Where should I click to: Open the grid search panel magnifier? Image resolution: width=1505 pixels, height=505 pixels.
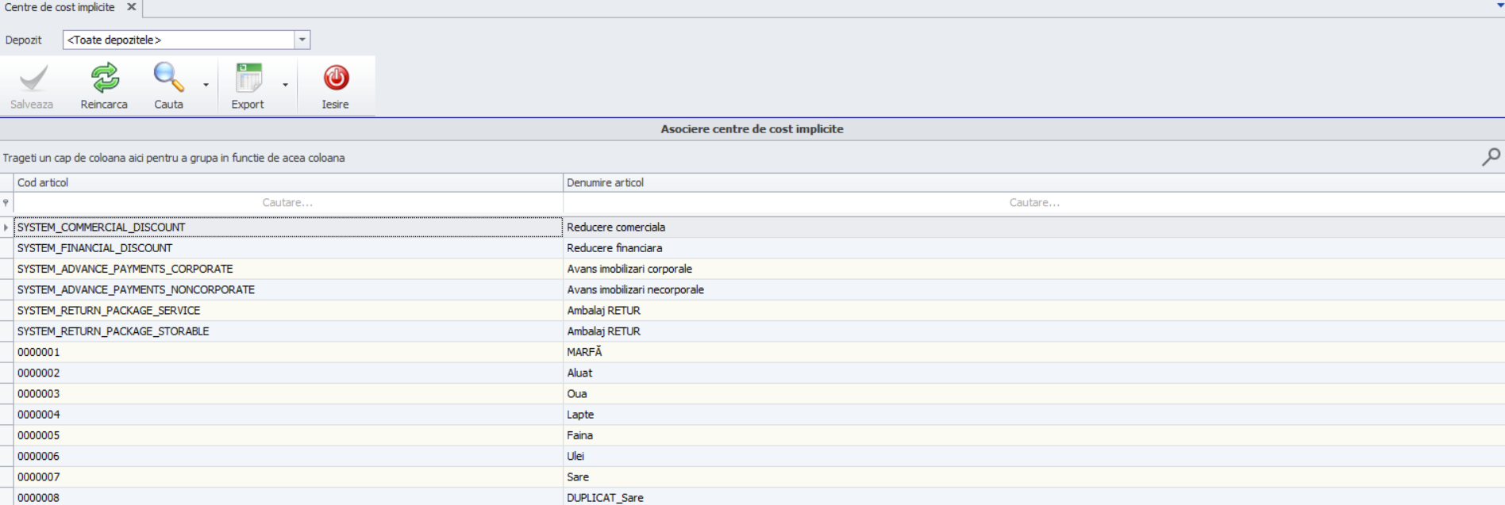(1491, 158)
